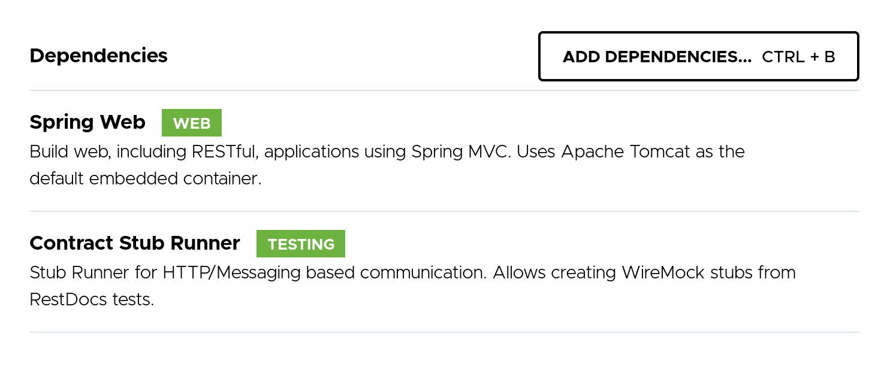Click the "default embedded container." text line

click(146, 178)
